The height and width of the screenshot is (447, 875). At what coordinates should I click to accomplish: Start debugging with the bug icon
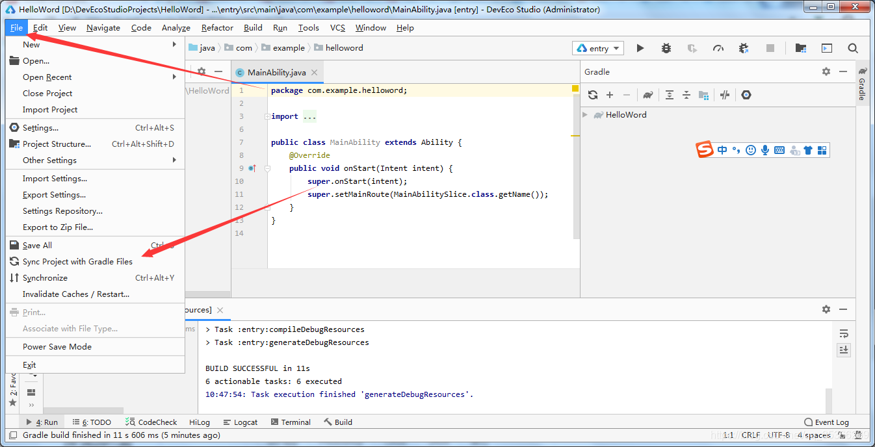(x=666, y=48)
